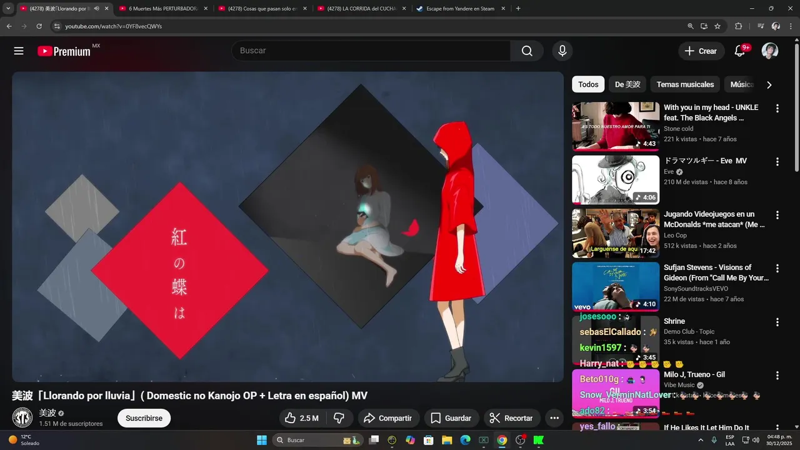Image resolution: width=800 pixels, height=450 pixels.
Task: Select the Temas musicales filter chip
Action: [685, 84]
